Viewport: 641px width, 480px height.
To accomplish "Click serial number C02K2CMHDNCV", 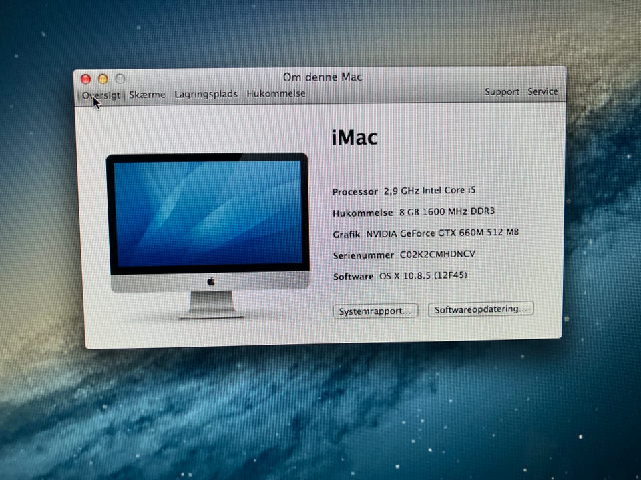I will (x=437, y=254).
